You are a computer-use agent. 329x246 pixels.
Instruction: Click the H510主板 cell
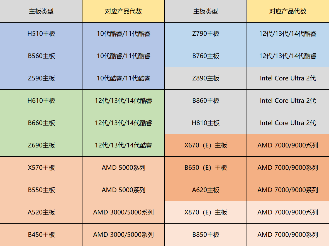coord(41,34)
